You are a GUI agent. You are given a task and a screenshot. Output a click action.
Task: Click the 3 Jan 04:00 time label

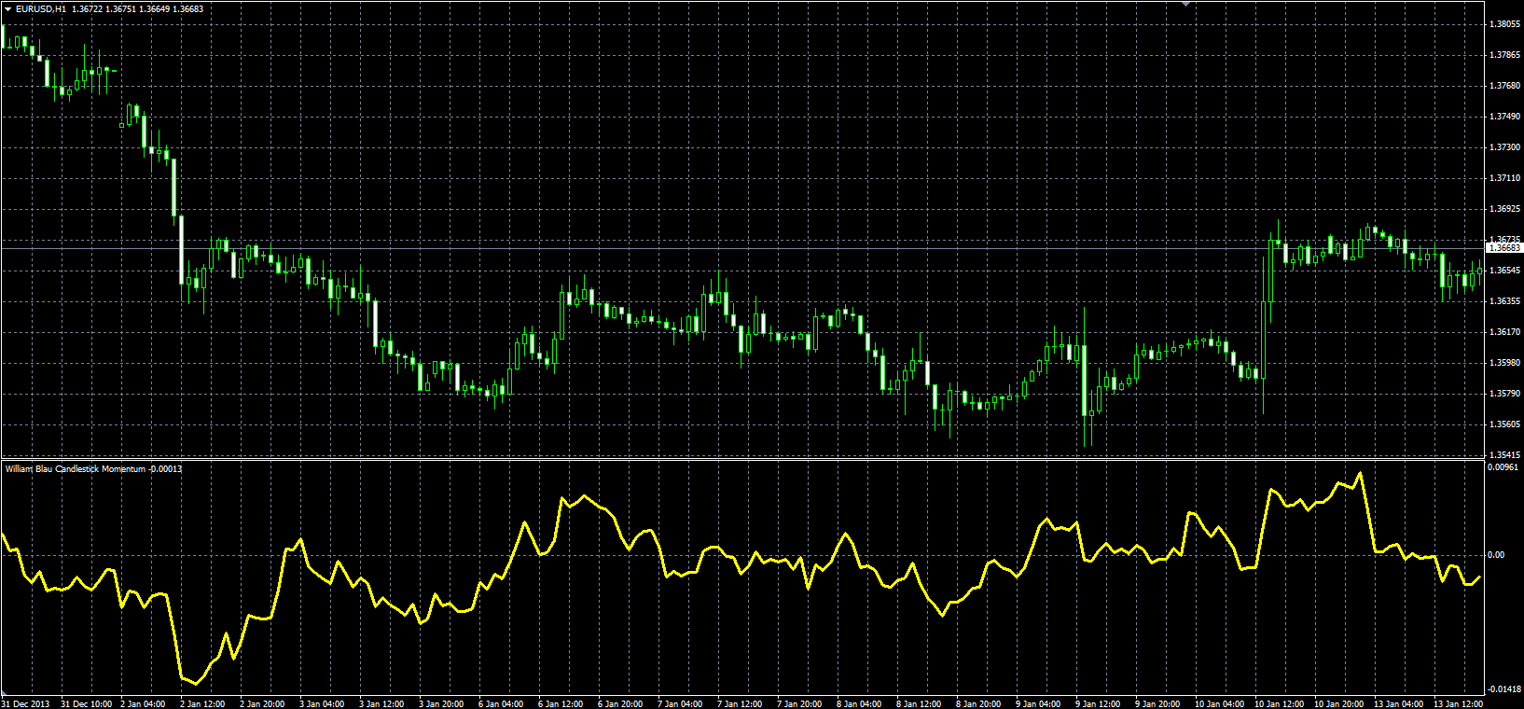click(x=322, y=704)
